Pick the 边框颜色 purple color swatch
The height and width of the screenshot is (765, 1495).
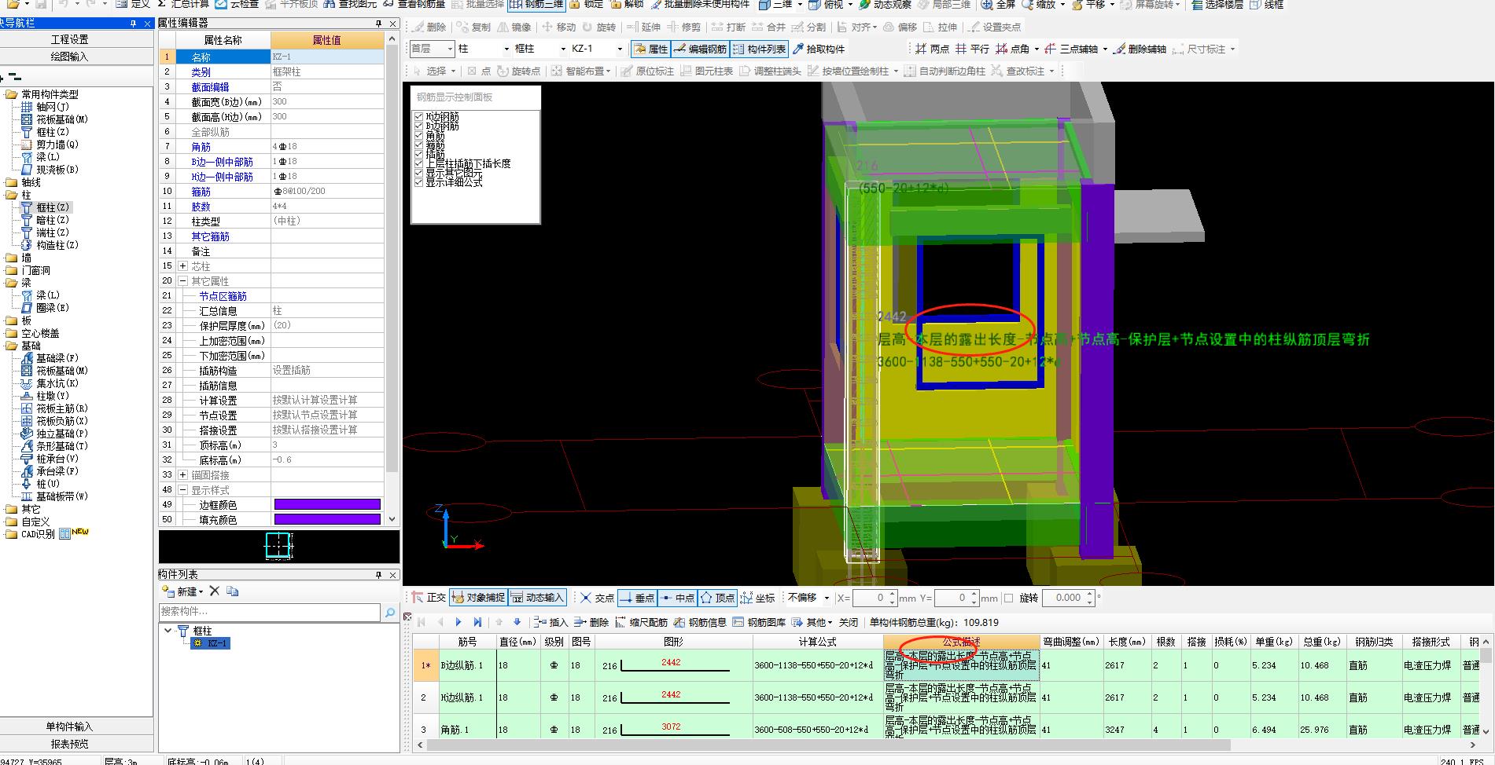click(327, 505)
